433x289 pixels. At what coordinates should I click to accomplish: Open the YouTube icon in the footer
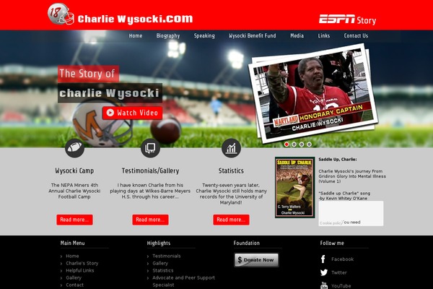(324, 285)
